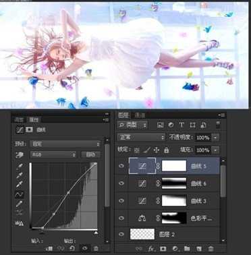The width and height of the screenshot is (251, 255).
Task: Delete the adjustment with Properties trash icon
Action: [96, 248]
